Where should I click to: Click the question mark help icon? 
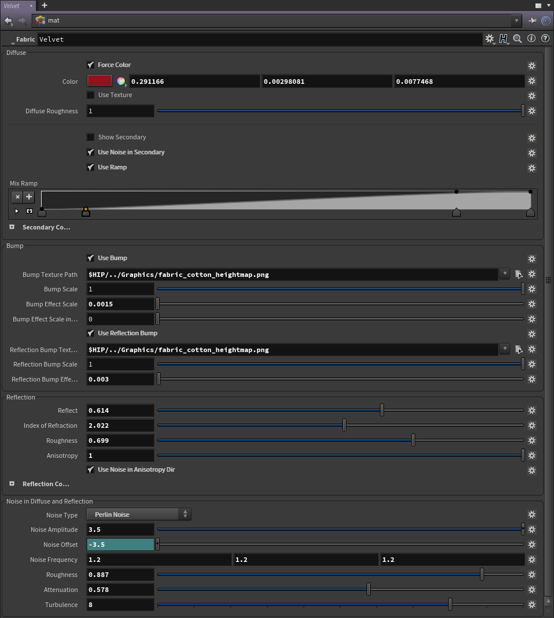(x=545, y=39)
